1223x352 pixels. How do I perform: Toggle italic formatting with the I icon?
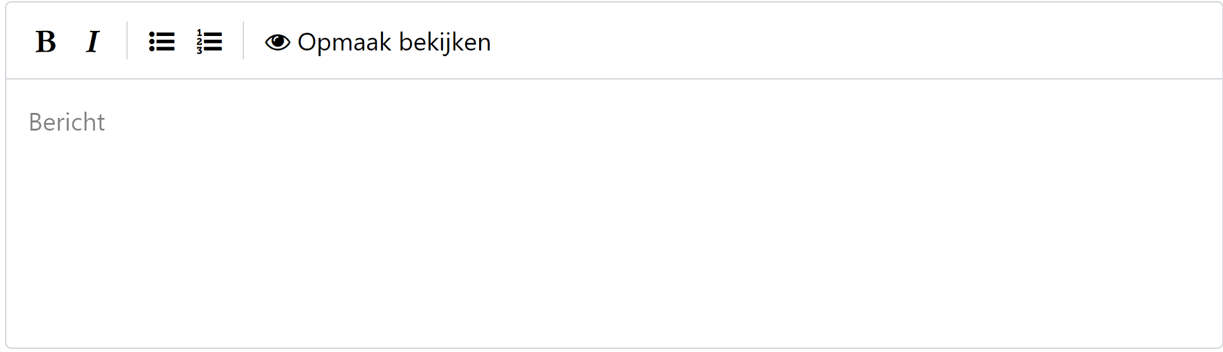[93, 42]
